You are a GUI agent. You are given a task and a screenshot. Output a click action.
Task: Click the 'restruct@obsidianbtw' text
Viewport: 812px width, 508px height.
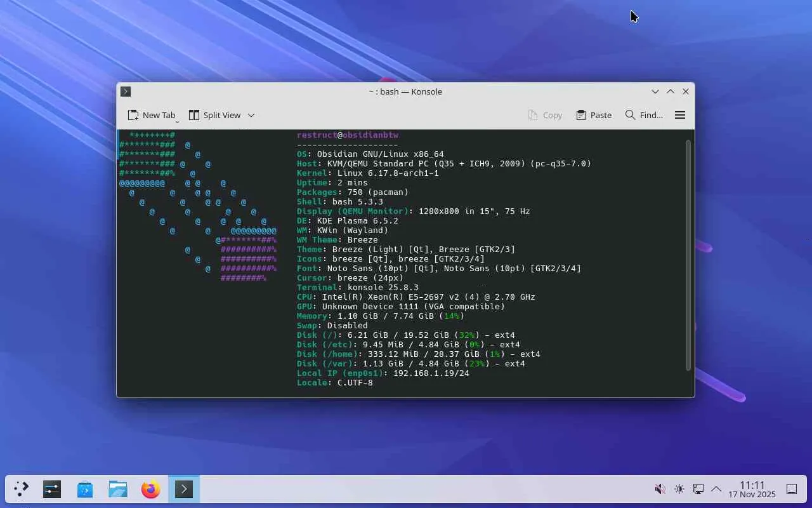tap(348, 135)
